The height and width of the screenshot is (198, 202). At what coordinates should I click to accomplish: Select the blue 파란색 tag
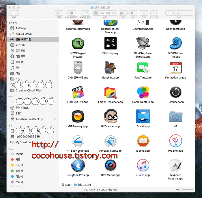pos(33,176)
